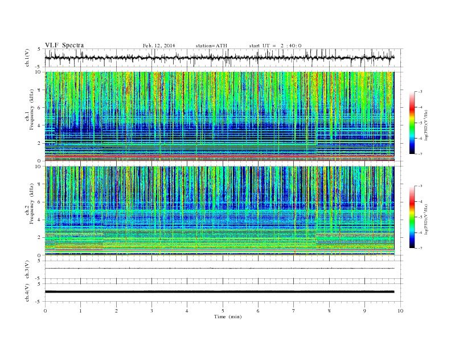Click the "ch.3(V)" axis label
The height and width of the screenshot is (349, 451).
coord(27,270)
